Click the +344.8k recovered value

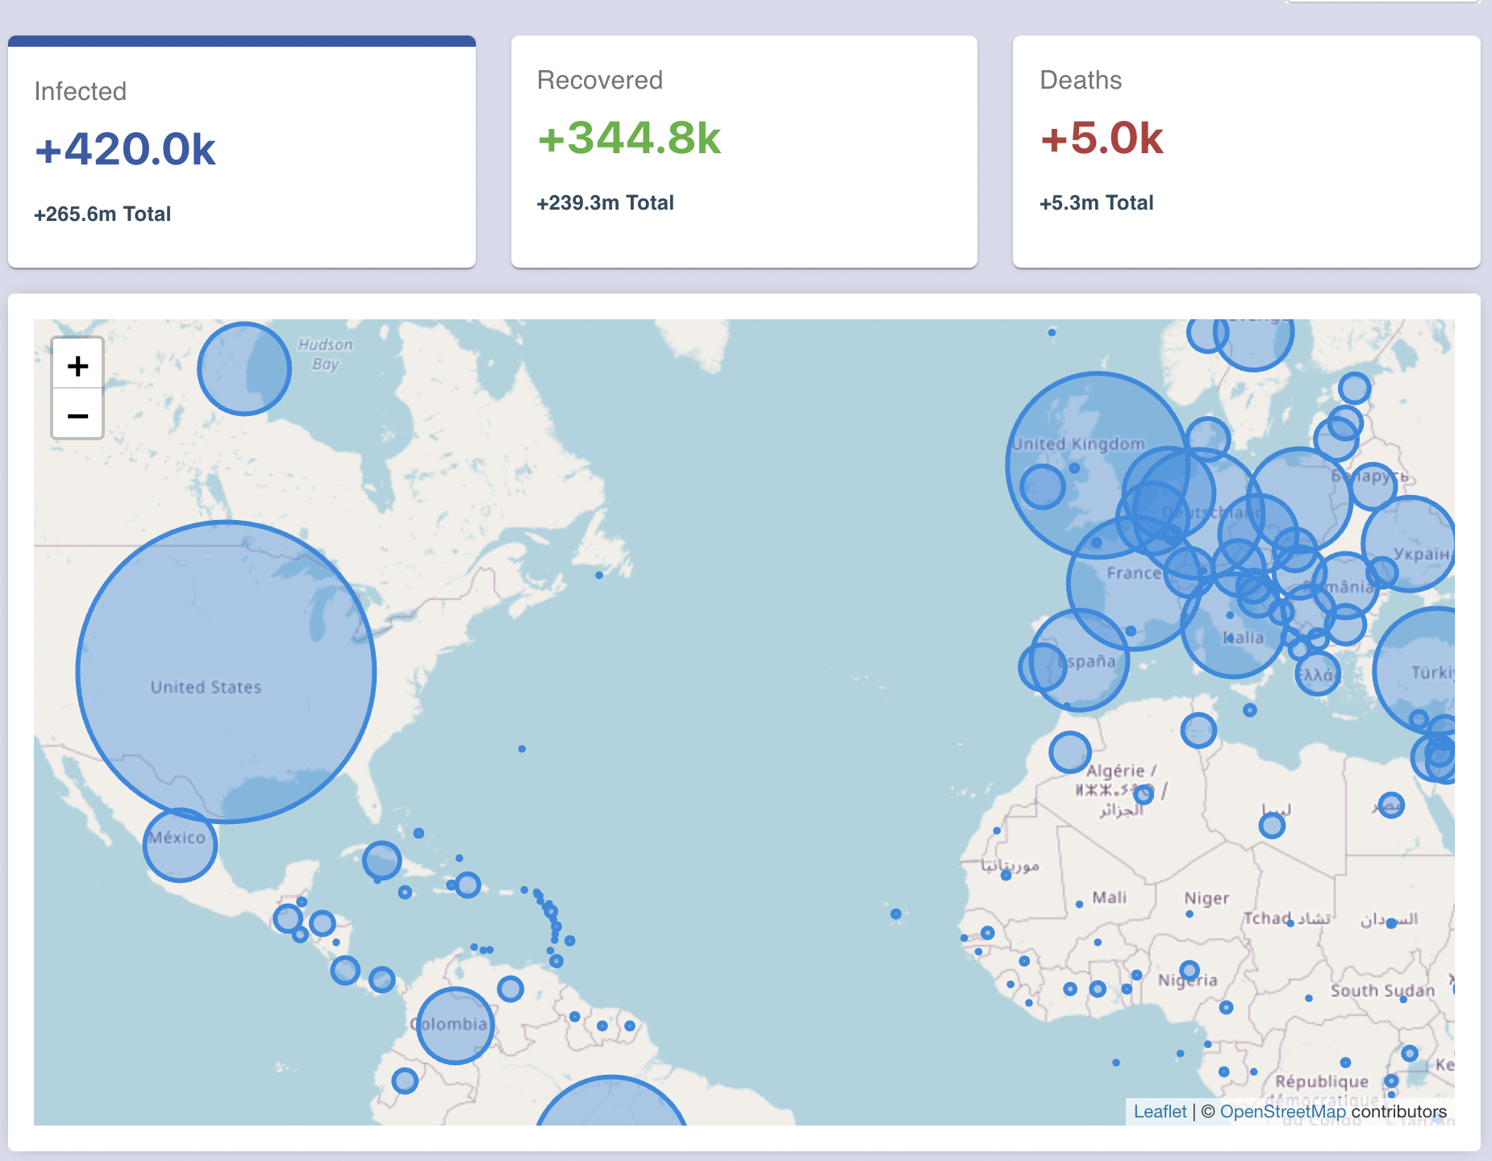[x=629, y=138]
